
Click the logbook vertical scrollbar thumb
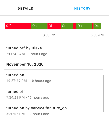[104, 93]
